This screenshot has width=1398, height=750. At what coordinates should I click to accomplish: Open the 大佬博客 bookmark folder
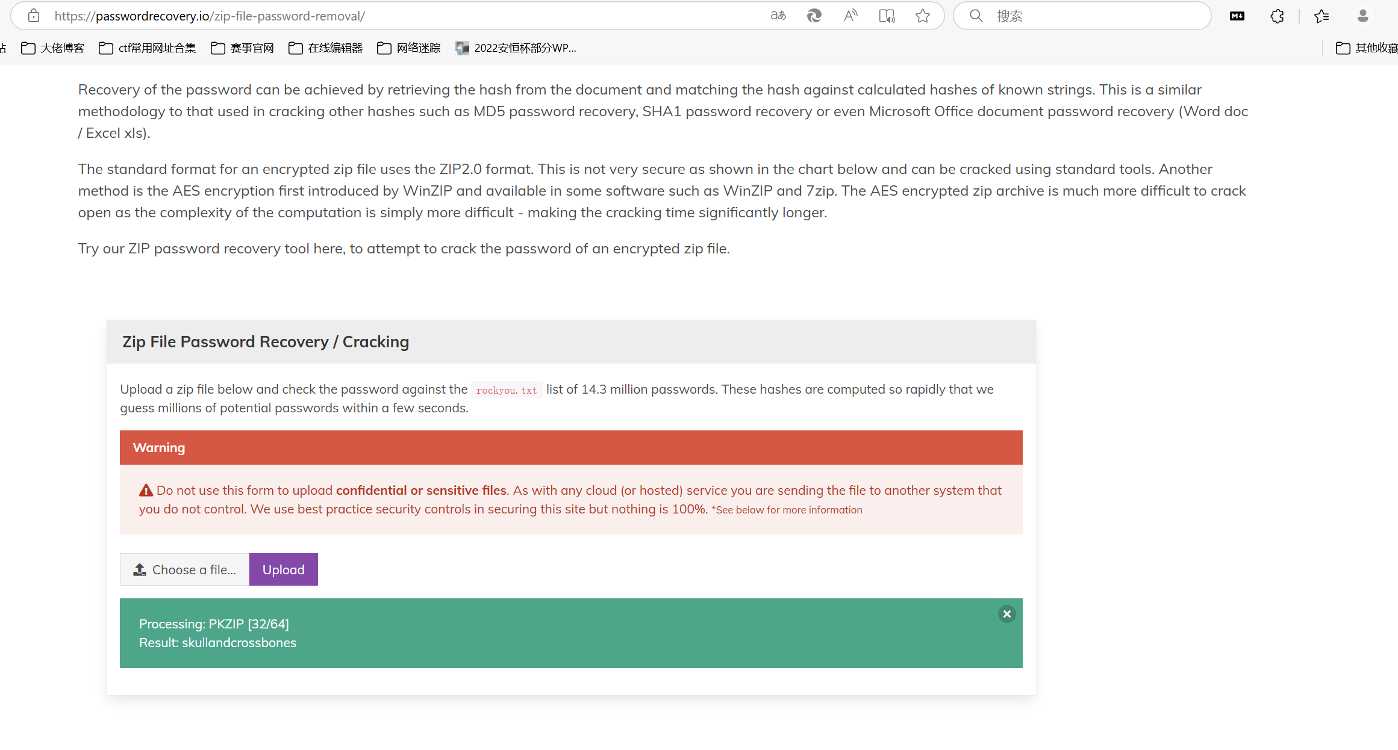[53, 48]
